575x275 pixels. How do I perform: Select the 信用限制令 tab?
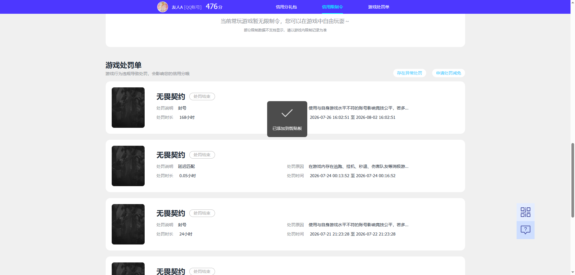coord(332,7)
